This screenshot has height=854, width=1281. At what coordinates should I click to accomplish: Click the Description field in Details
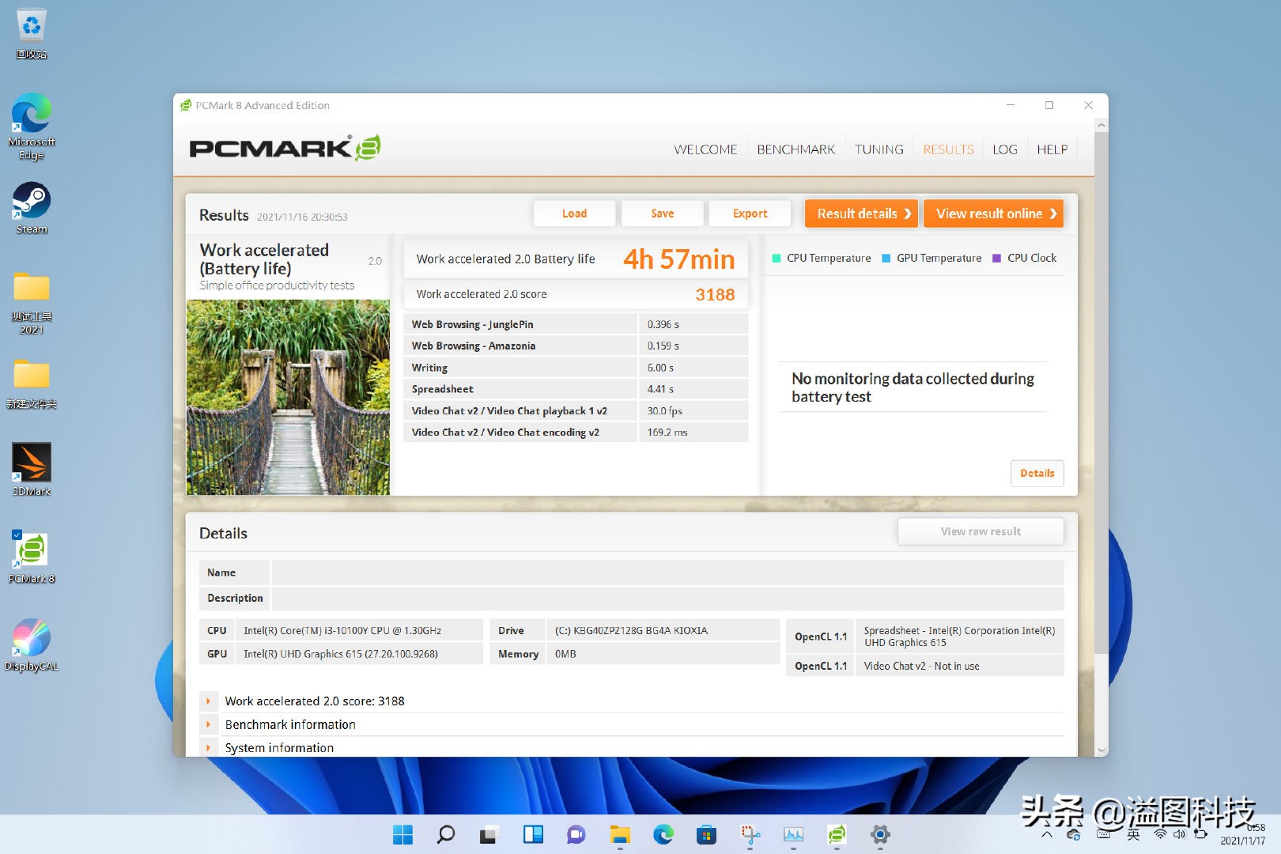667,598
